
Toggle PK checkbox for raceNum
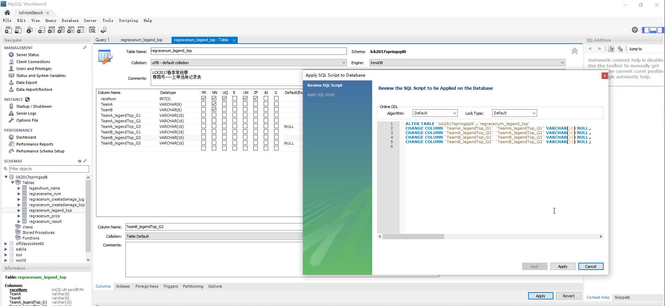203,98
